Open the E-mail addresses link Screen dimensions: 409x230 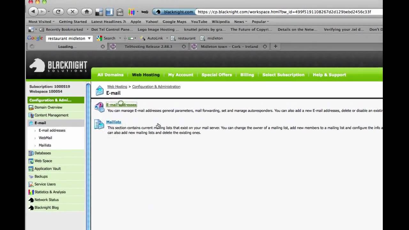(x=121, y=104)
